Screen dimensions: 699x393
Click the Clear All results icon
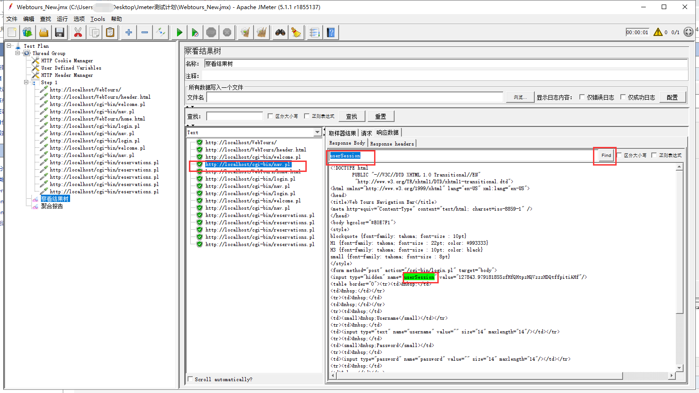(262, 32)
